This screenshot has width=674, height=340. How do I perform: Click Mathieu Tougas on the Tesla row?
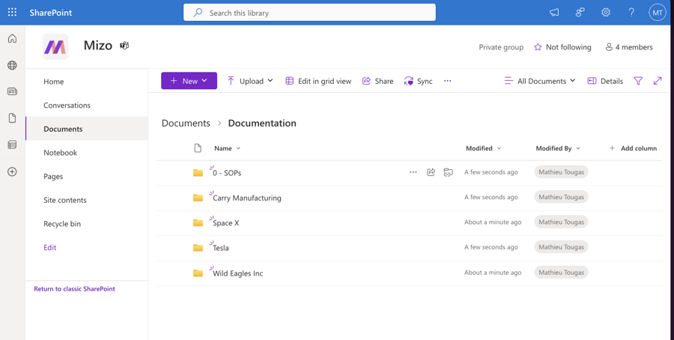click(x=562, y=247)
